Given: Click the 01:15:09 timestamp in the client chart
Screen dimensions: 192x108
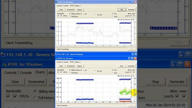Looking at the screenshot, I should (126, 19).
